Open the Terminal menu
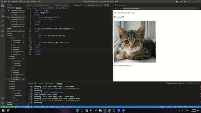Screen dimensions: 201x113 (x=34, y=2)
